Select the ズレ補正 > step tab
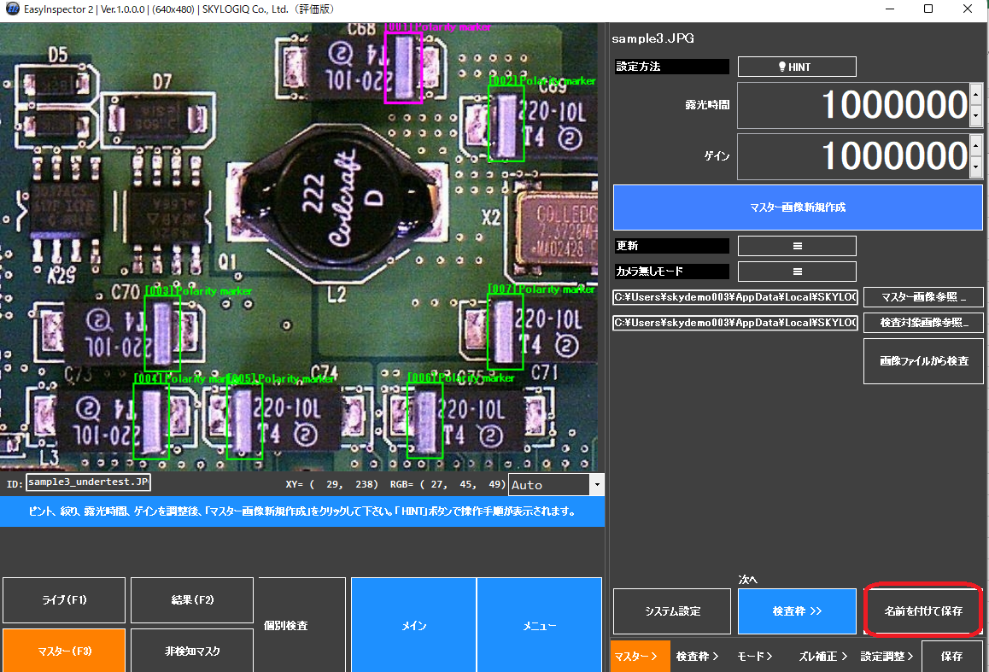The width and height of the screenshot is (989, 672). [x=823, y=657]
